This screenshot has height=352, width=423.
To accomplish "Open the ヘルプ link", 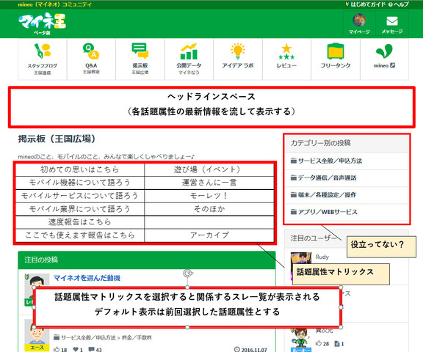I will 399,4.
